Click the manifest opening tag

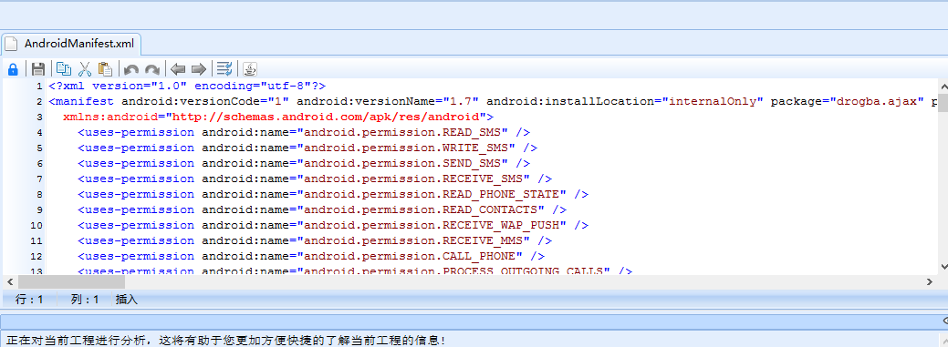click(81, 101)
